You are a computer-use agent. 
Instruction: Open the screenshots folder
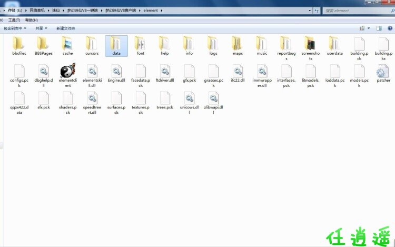coord(310,44)
